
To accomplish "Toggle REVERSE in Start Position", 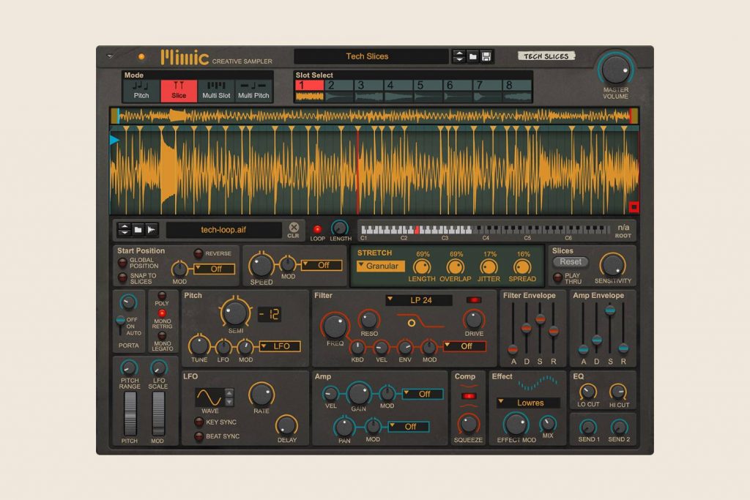I will 198,254.
